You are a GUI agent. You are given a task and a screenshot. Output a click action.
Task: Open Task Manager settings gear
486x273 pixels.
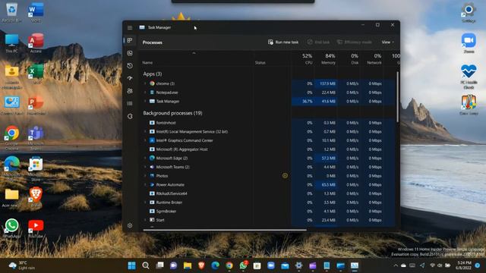(x=130, y=225)
